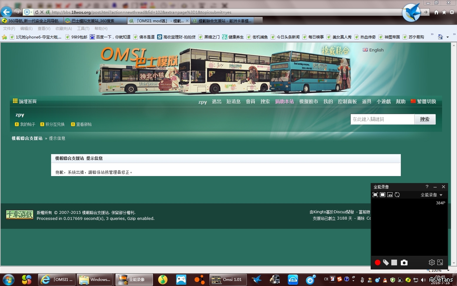Open the Internet Explorer OMSI1 taskbar button

point(57,280)
